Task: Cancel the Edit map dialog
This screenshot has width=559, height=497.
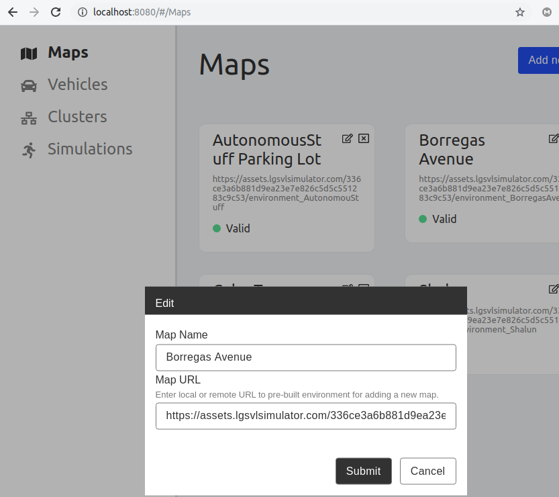Action: tap(428, 471)
